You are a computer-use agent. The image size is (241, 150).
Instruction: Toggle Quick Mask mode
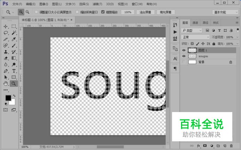point(6,110)
